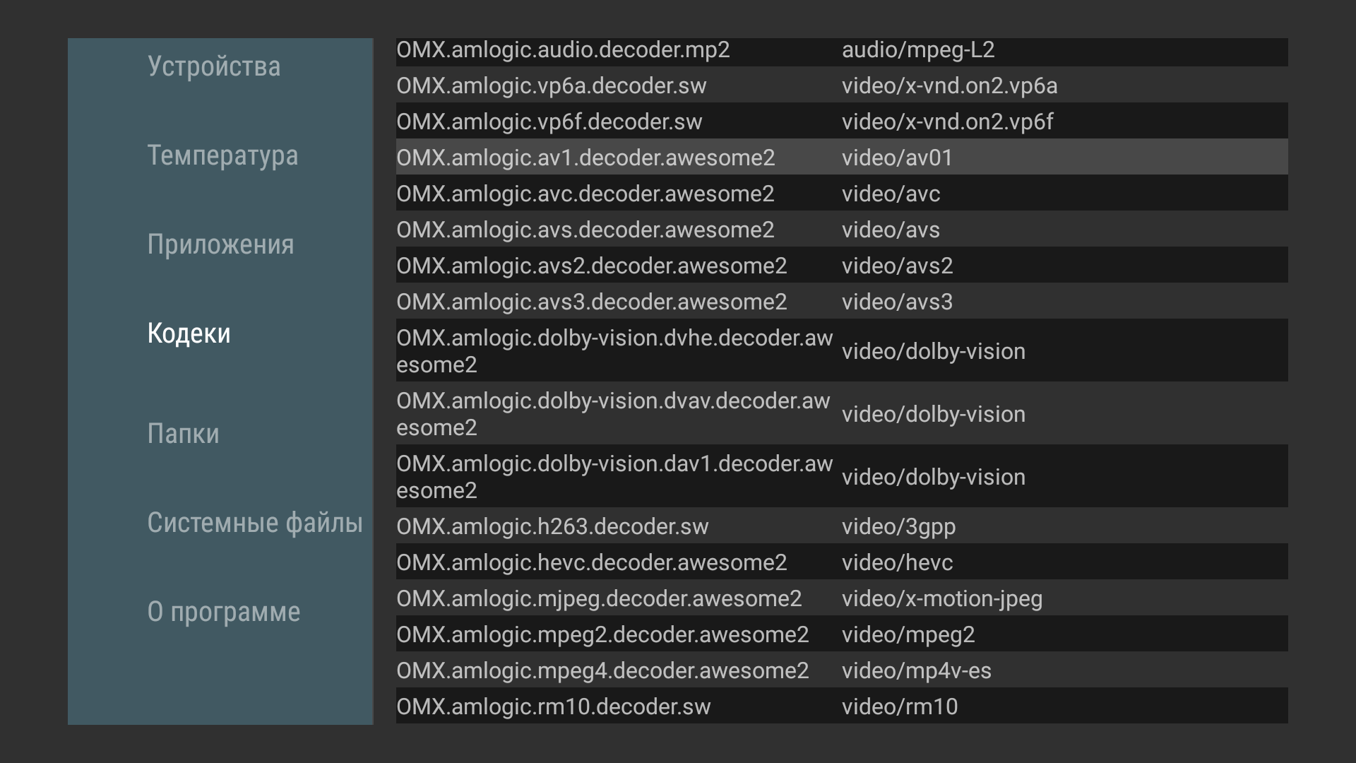
Task: Click the hevc decoder codec row
Action: point(840,562)
